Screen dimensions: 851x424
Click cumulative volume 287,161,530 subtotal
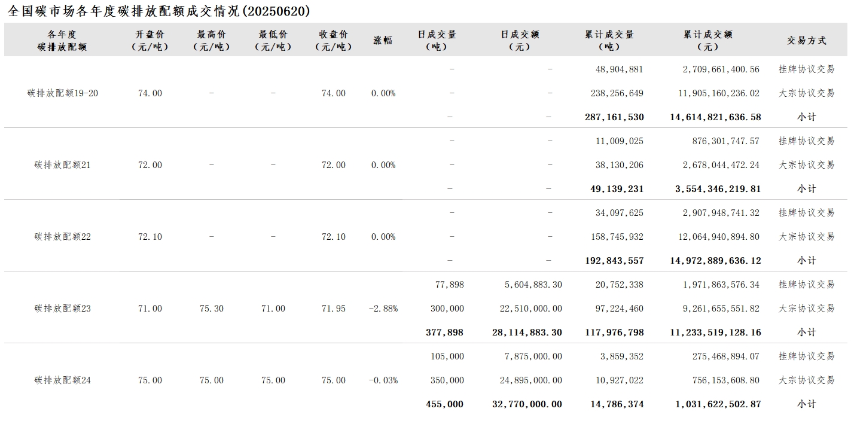(614, 117)
